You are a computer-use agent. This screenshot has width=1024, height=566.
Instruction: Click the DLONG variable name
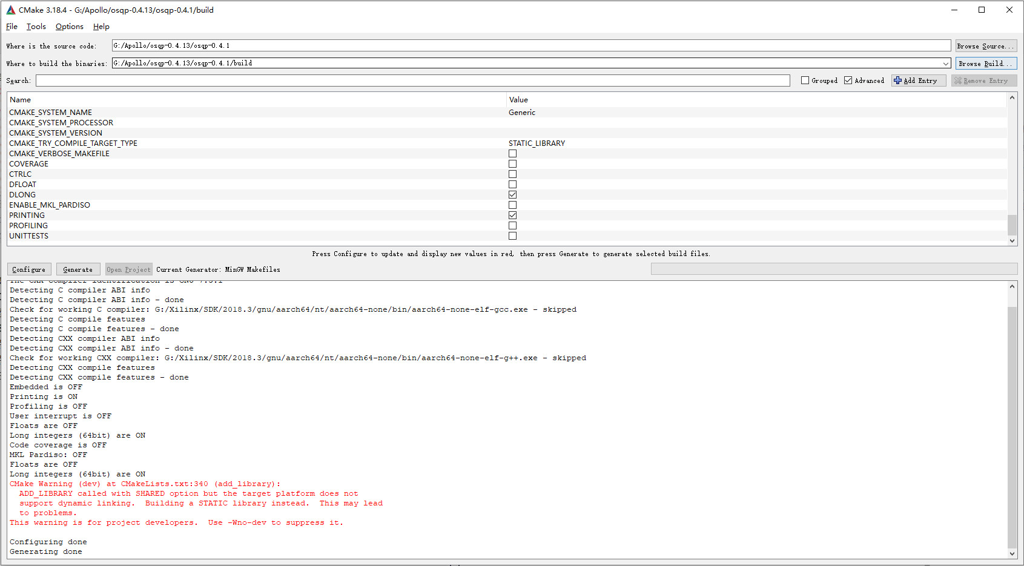coord(22,195)
